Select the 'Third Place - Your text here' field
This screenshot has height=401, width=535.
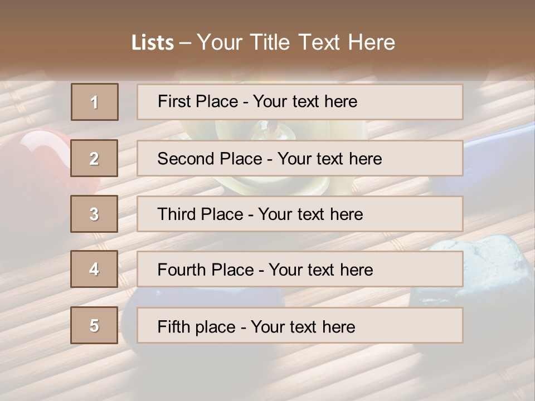[x=300, y=214]
